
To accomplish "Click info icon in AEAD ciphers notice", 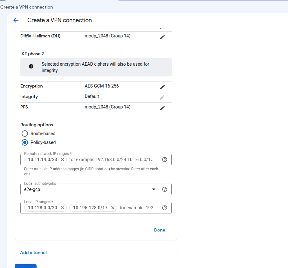I will 31,66.
